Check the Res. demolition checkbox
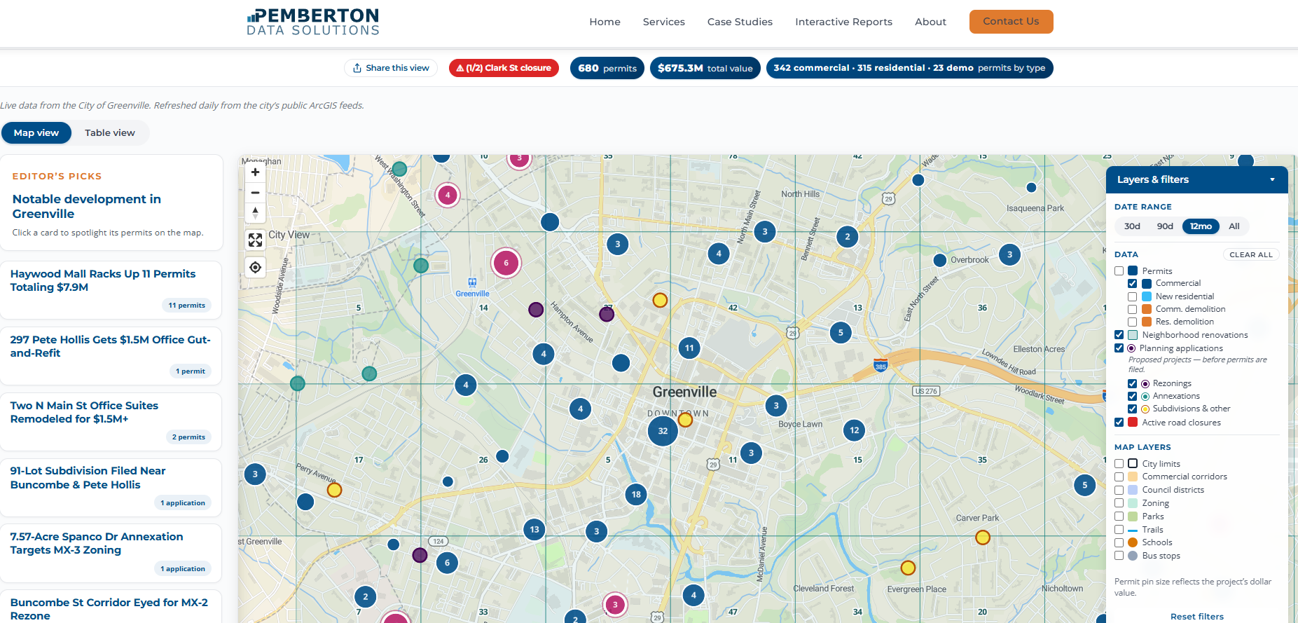 1132,322
